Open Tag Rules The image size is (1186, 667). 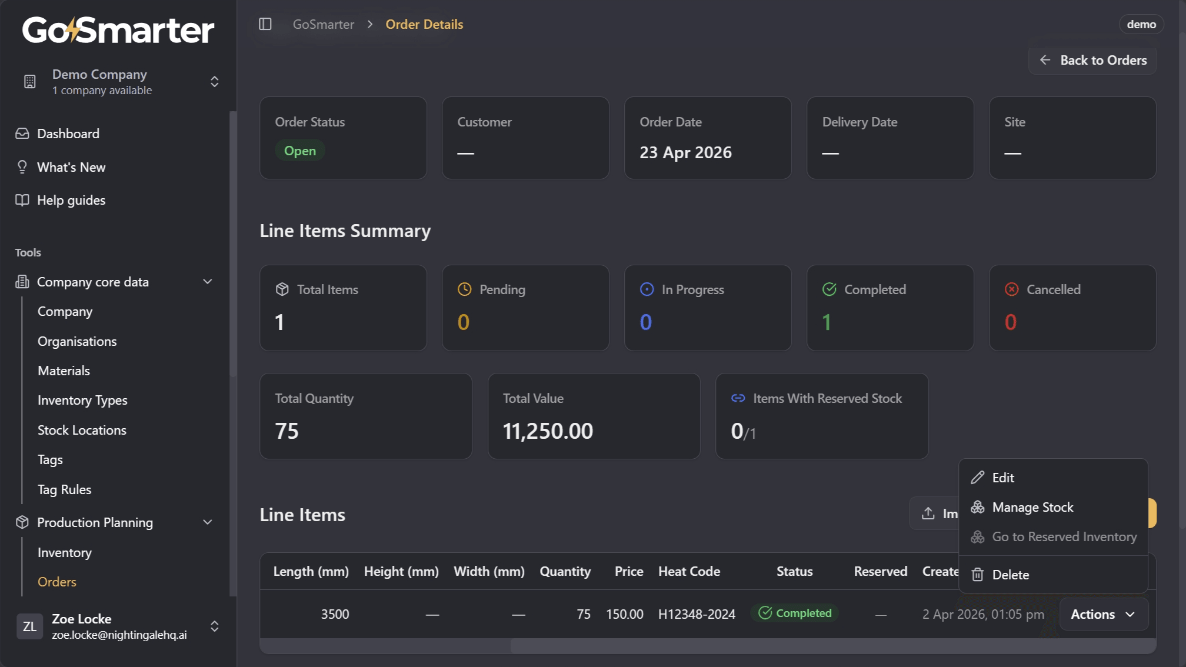pyautogui.click(x=64, y=489)
